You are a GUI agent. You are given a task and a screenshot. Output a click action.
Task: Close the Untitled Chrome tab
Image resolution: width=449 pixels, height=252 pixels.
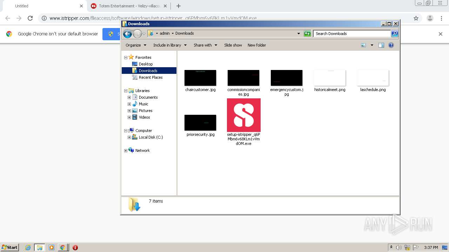point(81,6)
